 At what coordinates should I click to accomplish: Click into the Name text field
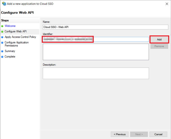105,27
